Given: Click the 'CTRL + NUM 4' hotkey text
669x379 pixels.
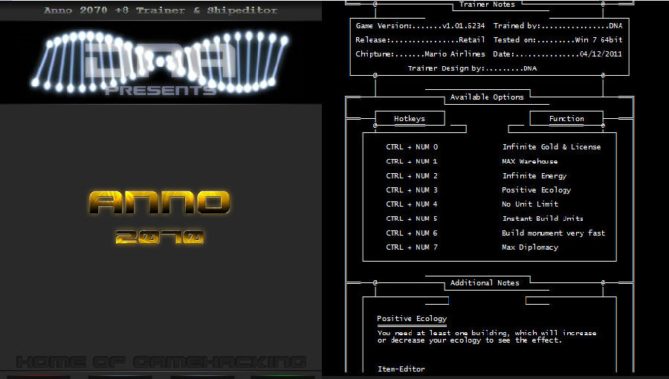Looking at the screenshot, I should [412, 204].
